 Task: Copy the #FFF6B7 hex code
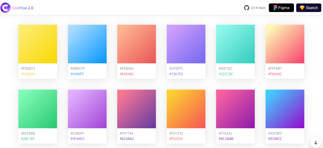275,68
